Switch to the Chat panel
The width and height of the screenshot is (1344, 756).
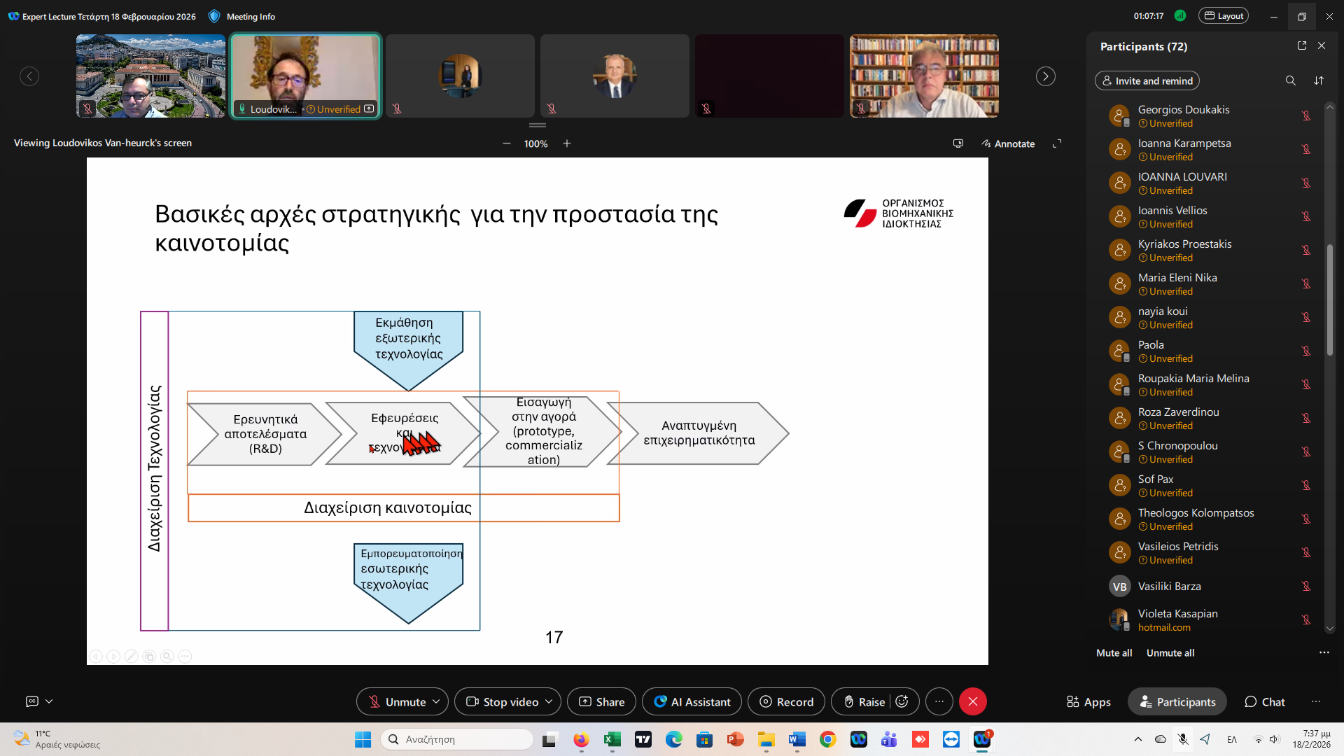[x=1264, y=701]
